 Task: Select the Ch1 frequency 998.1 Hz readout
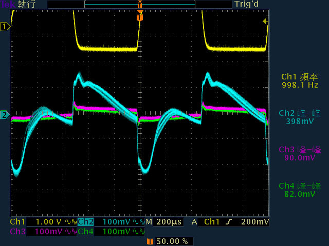point(300,81)
